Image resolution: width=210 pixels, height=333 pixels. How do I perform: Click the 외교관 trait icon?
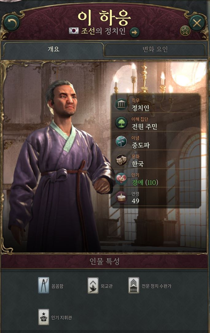(x=93, y=285)
